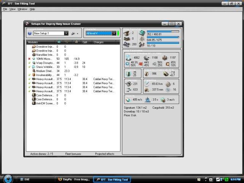
Task: Switch to TinyPic browser taskbar item
Action: 74,180
